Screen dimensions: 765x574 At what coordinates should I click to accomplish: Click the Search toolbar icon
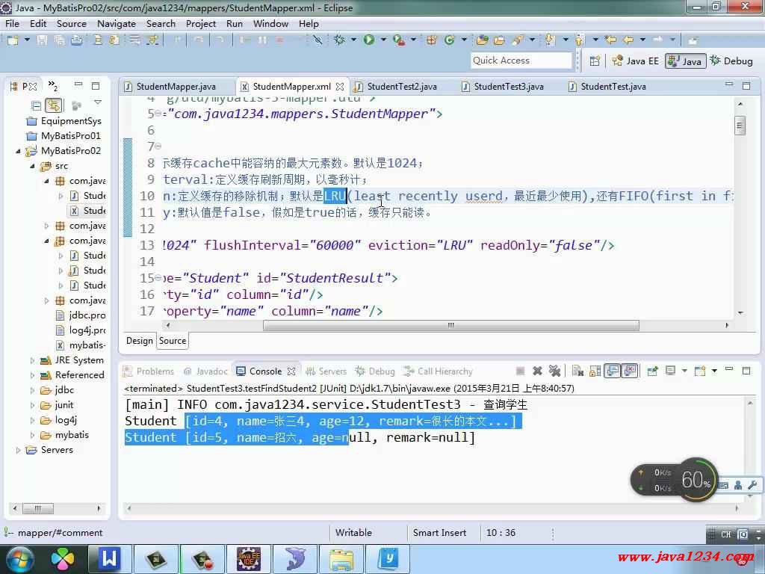coord(518,40)
